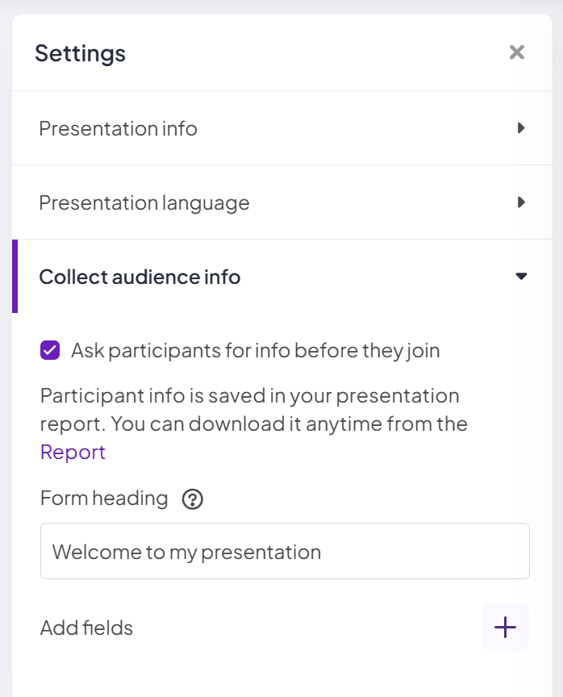Click the right arrow next to Presentation language
The height and width of the screenshot is (697, 563).
pos(521,202)
